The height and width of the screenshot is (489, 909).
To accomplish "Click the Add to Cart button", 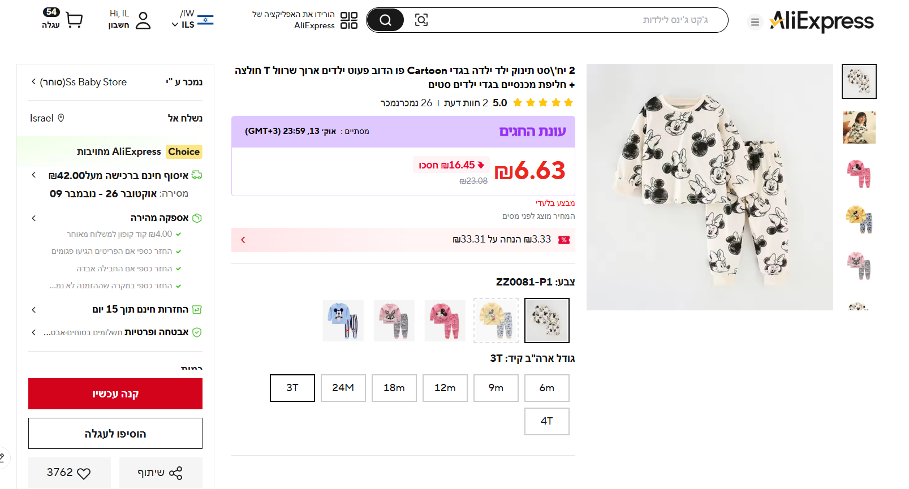I will tap(115, 434).
